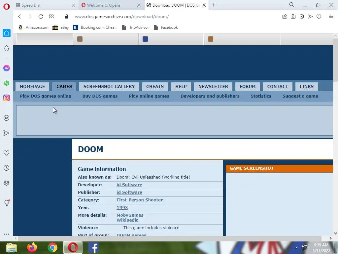Open History clock in sidebar
Viewport: 338px width, 254px height.
7,168
